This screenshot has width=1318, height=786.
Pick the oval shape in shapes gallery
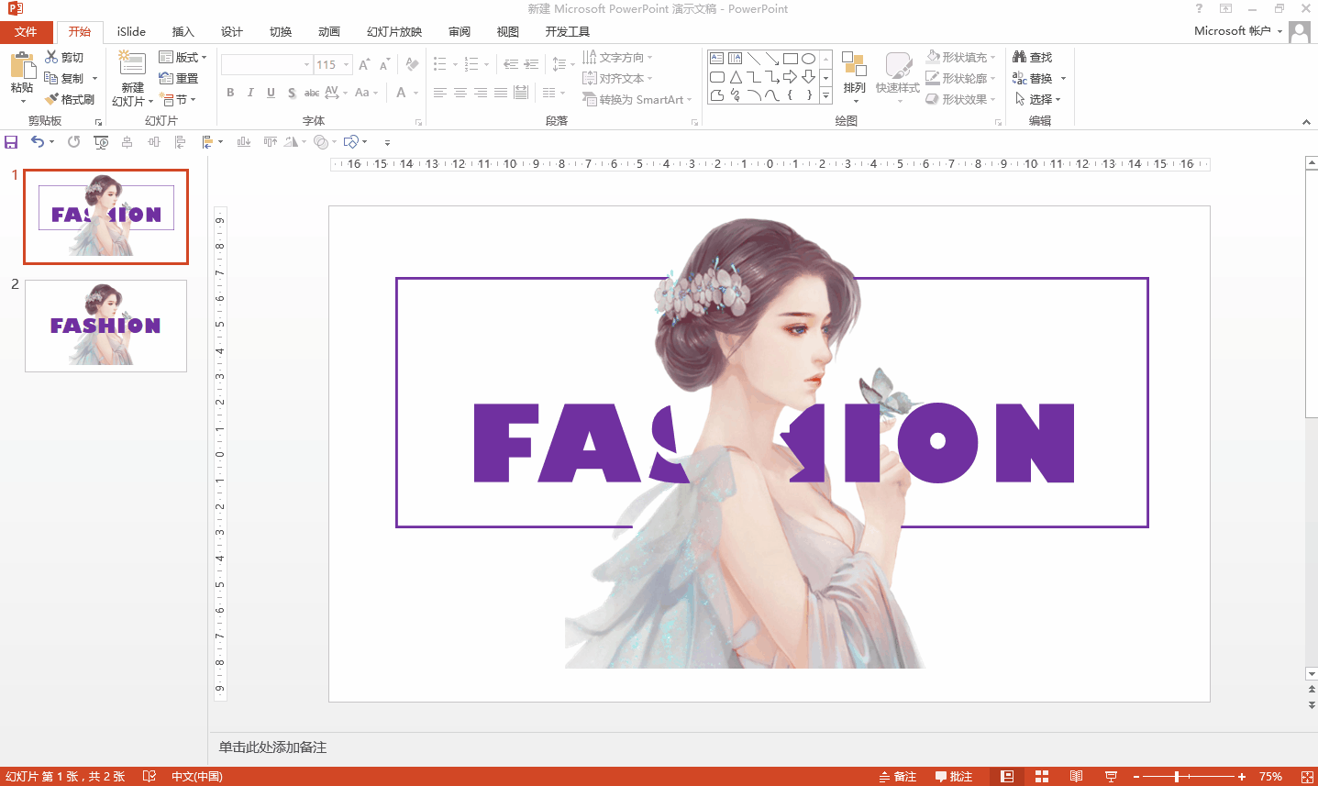808,59
